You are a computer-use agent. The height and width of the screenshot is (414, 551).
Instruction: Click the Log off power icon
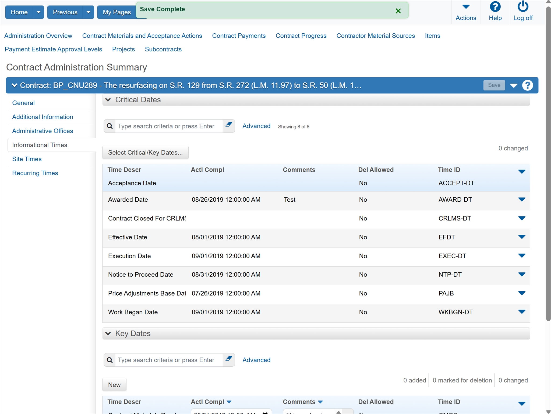pyautogui.click(x=522, y=7)
